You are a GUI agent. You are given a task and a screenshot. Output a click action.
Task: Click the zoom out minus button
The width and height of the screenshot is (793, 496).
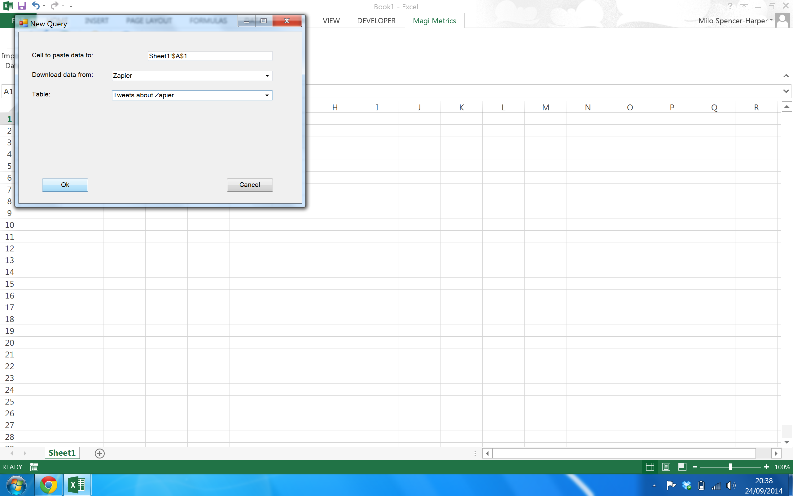pos(695,467)
